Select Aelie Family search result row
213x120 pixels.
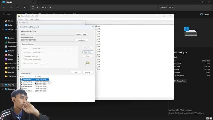tap(34, 82)
